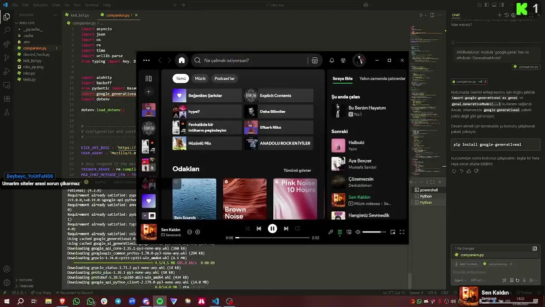Open Visual Studio Code from Windows taskbar
The image size is (545, 307).
point(215,301)
